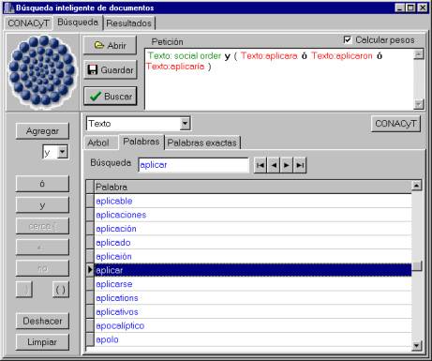Click the Deshacer button
432x361 pixels.
tap(42, 321)
